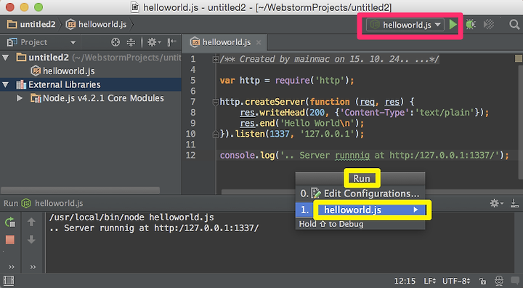523x288 pixels.
Task: Fold end marker at line 10
Action: pyautogui.click(x=216, y=134)
